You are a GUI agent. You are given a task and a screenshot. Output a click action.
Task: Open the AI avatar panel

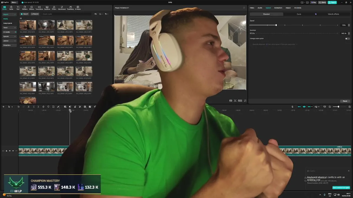click(78, 8)
